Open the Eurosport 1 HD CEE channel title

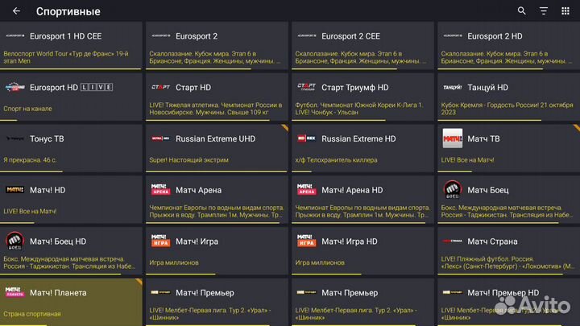(65, 36)
